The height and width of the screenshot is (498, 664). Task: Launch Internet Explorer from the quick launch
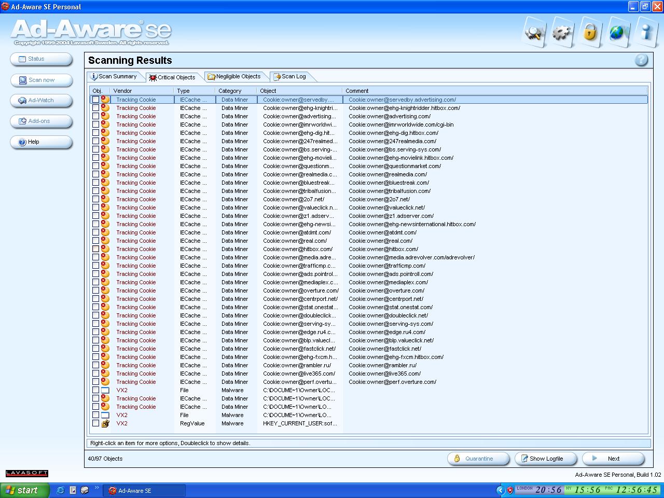(60, 490)
